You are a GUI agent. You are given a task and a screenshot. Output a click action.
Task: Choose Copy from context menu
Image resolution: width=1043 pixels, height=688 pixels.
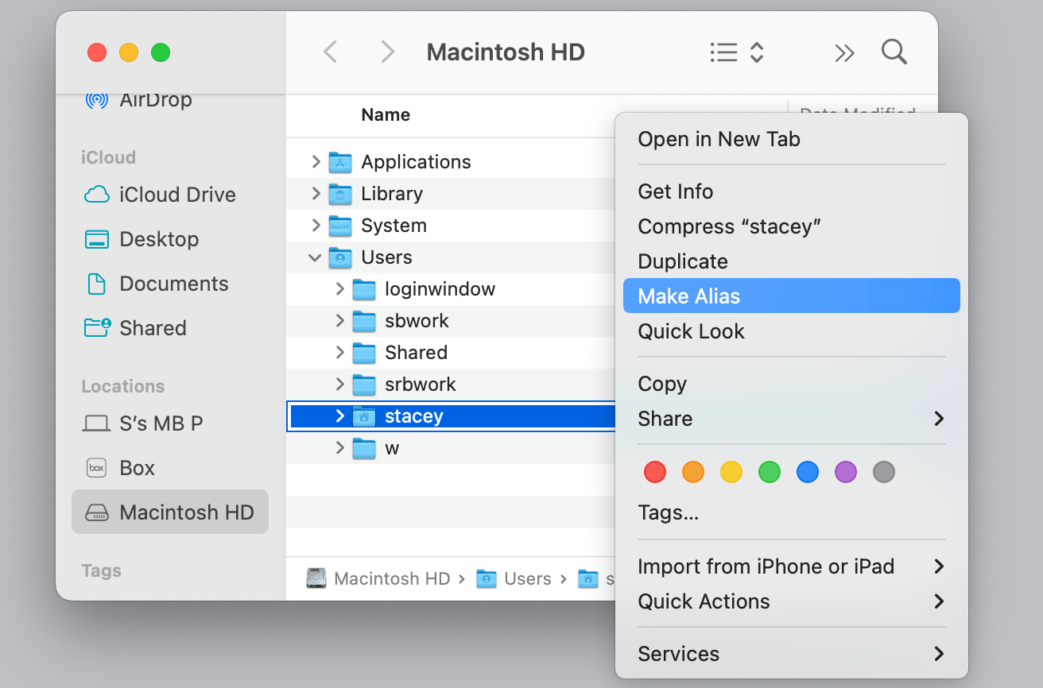792,384
